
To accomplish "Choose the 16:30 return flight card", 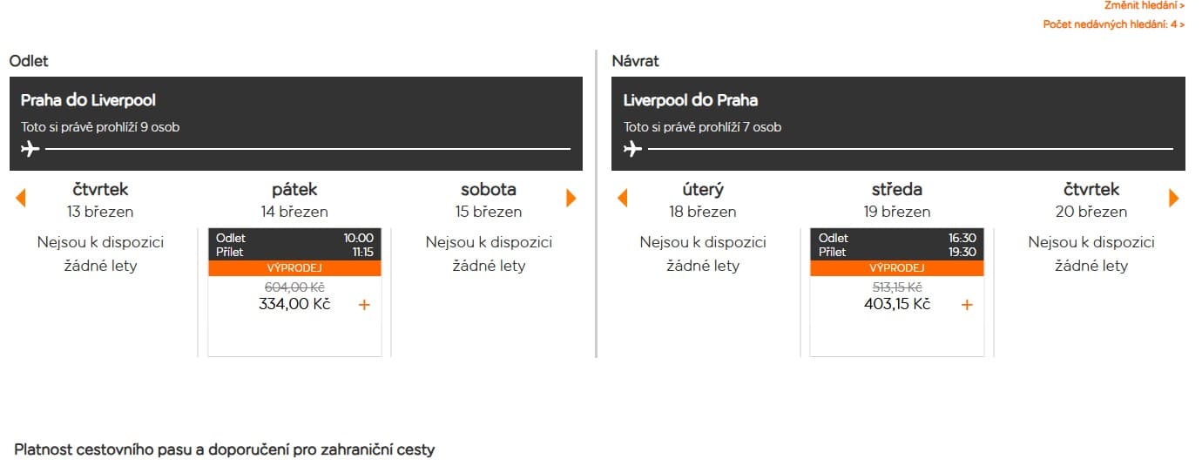I will (896, 245).
